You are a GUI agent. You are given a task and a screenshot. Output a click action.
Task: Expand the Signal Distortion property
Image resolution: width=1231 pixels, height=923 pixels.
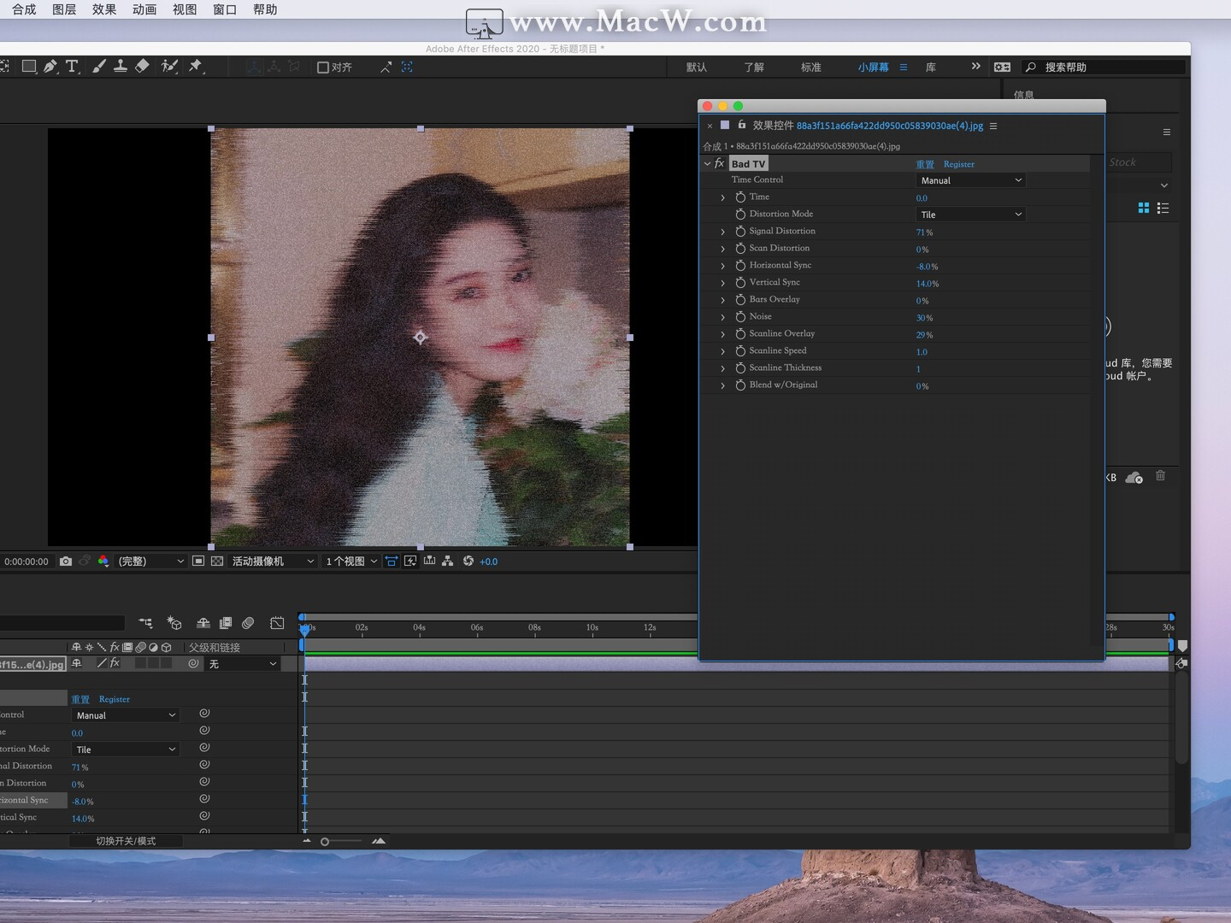[722, 231]
